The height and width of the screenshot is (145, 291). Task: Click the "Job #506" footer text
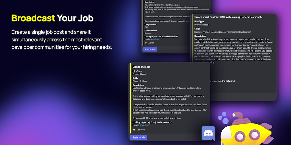click(141, 130)
